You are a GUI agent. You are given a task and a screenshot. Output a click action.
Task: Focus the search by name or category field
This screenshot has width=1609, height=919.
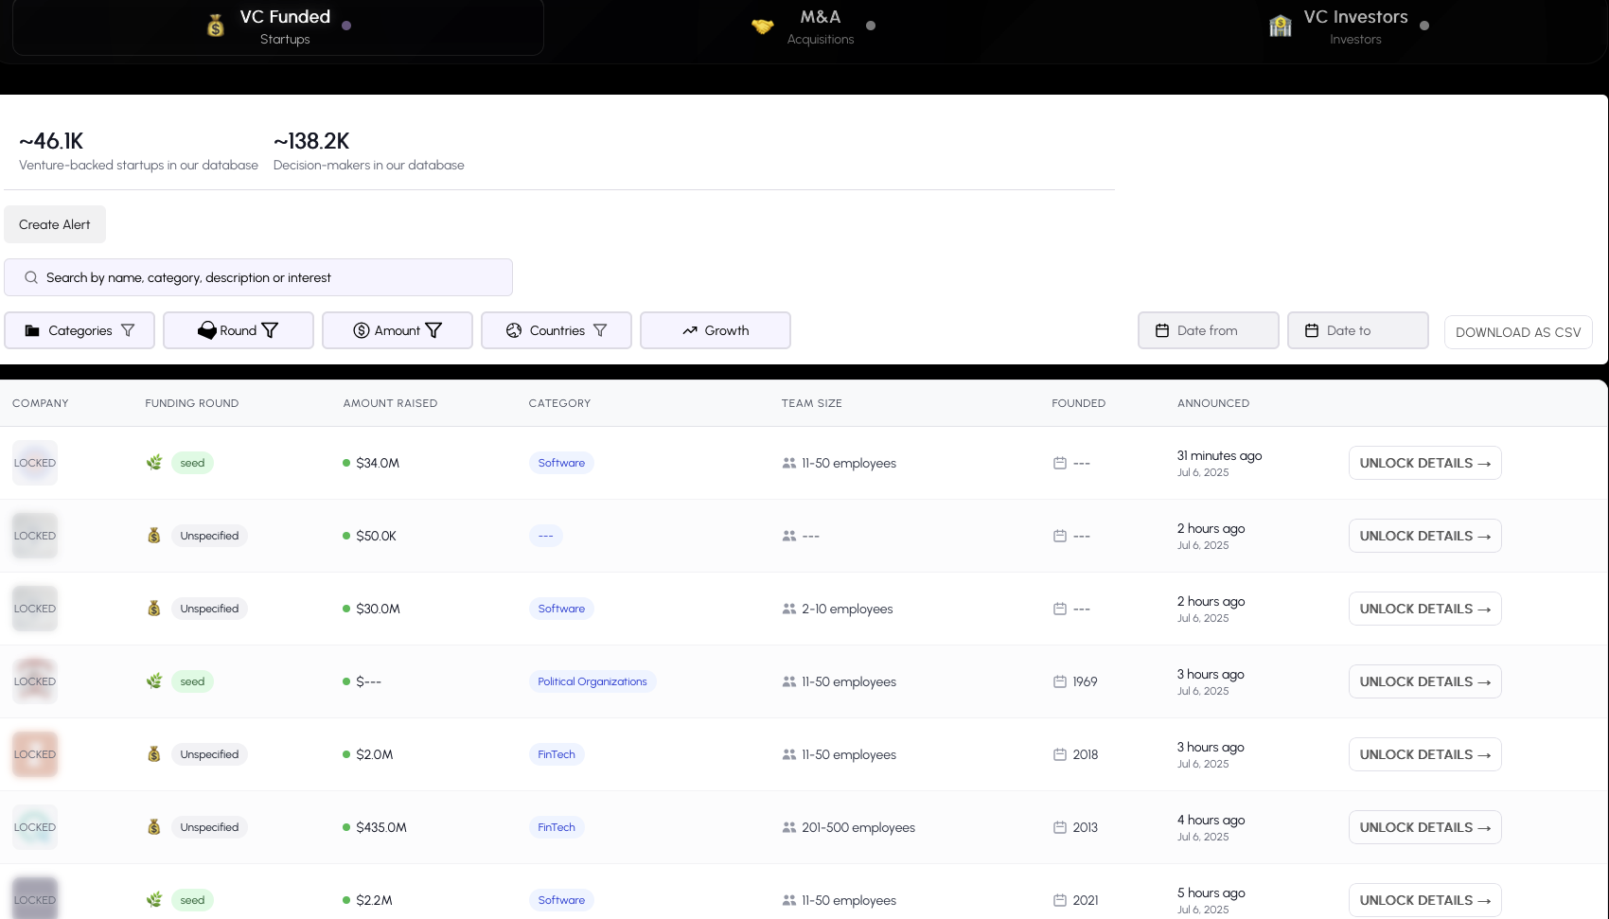[258, 277]
